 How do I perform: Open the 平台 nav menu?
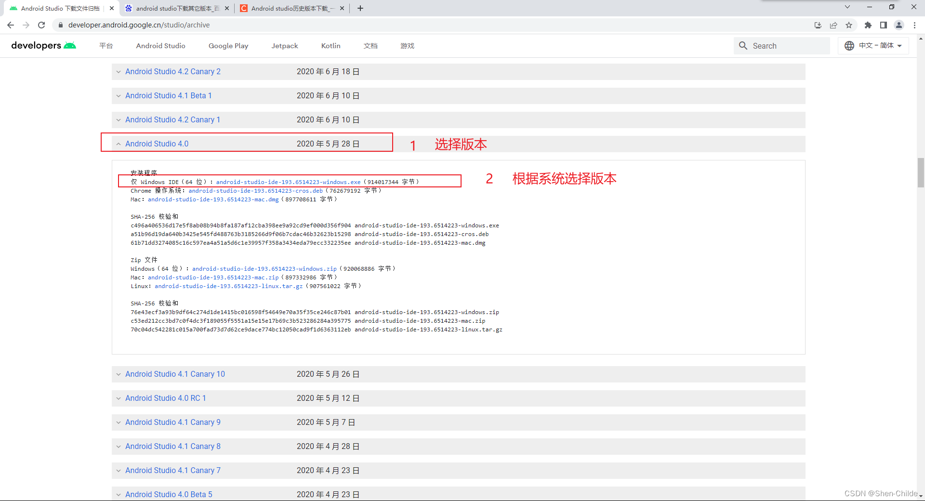click(x=106, y=46)
